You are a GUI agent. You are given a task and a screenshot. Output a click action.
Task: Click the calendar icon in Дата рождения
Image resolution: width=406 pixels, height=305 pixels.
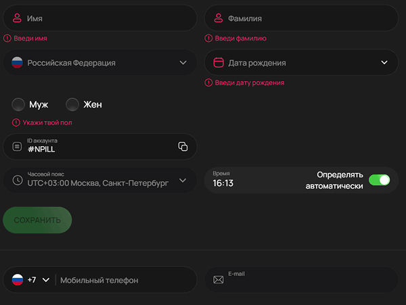tap(219, 63)
